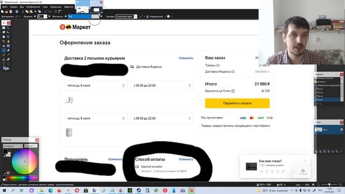Image resolution: width=345 pixels, height=194 pixels.
Task: Click the Больше button in palette window
Action: 31,146
